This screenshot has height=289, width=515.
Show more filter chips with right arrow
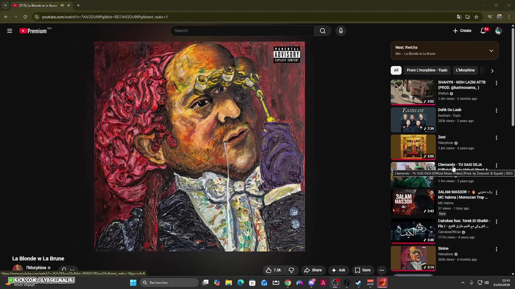(x=492, y=71)
